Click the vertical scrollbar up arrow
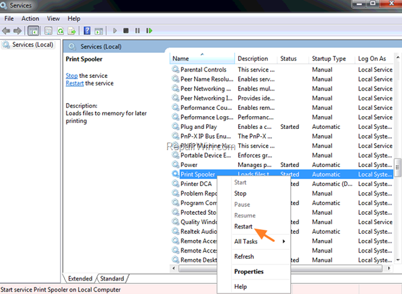Screen dimensions: 402x294 pyautogui.click(x=398, y=57)
